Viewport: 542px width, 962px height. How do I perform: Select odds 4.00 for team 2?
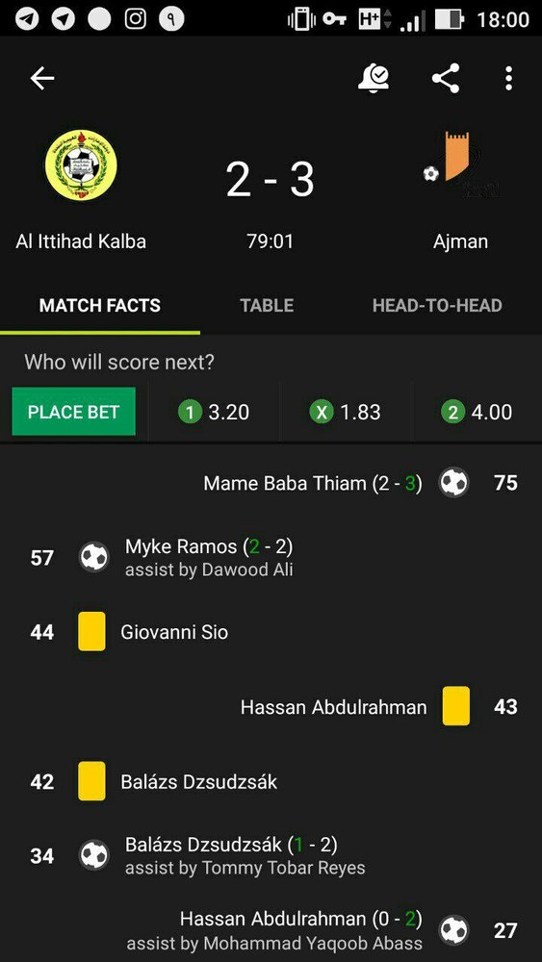tap(477, 413)
